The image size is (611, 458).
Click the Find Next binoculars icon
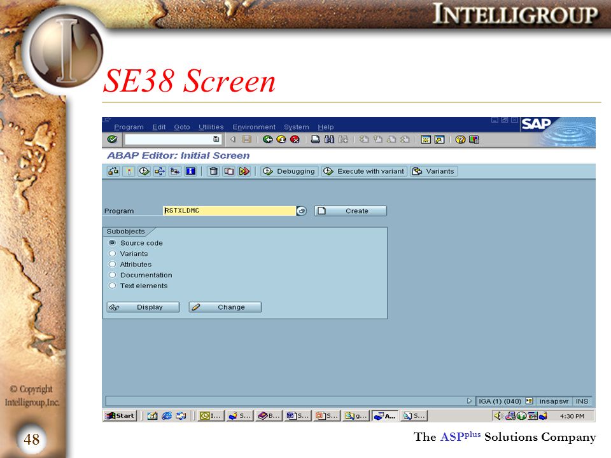(343, 139)
